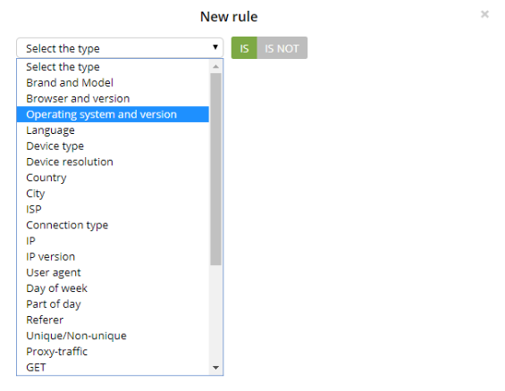Pick the ISP option

113,209
